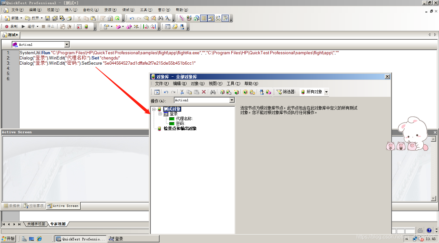This screenshot has width=439, height=243.
Task: Open the 自动化(A) menu
Action: (91, 10)
